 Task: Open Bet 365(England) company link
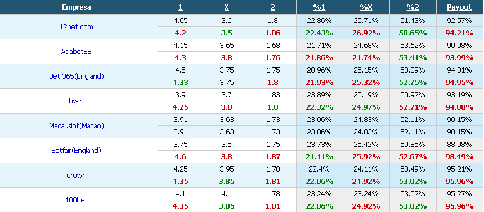point(76,76)
